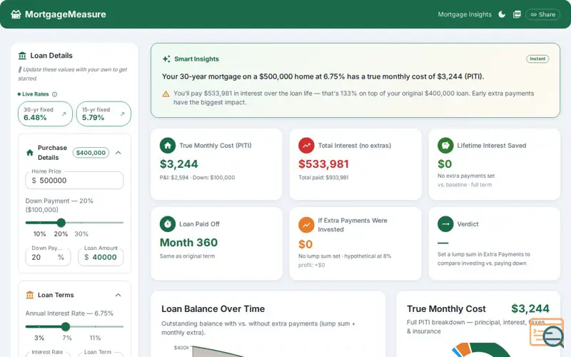Collapse the Loan Terms section
The height and width of the screenshot is (357, 571).
click(x=118, y=295)
